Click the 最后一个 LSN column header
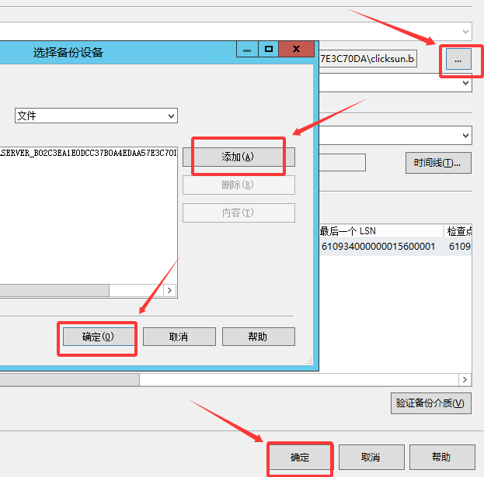Viewport: 484px width, 477px height. point(379,231)
